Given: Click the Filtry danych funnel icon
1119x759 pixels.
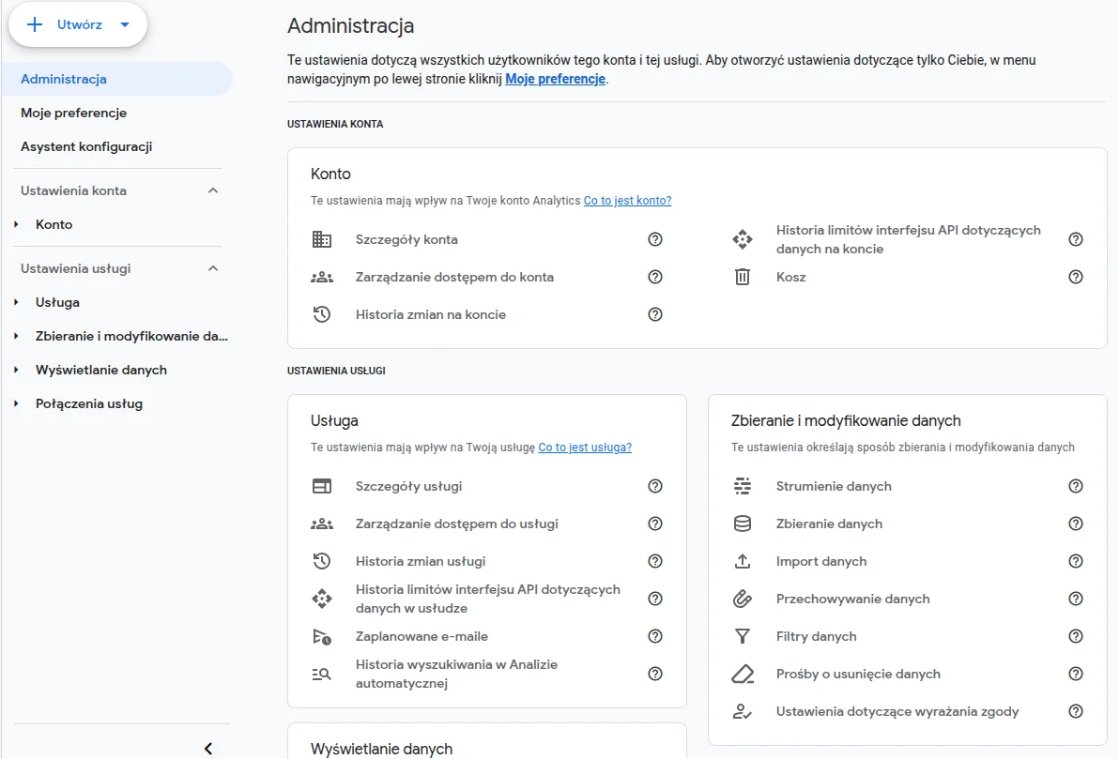Looking at the screenshot, I should pyautogui.click(x=743, y=636).
